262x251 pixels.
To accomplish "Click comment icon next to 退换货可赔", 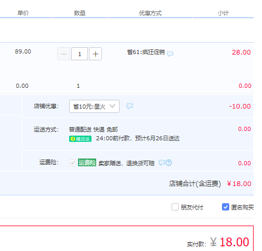I will click(x=162, y=163).
